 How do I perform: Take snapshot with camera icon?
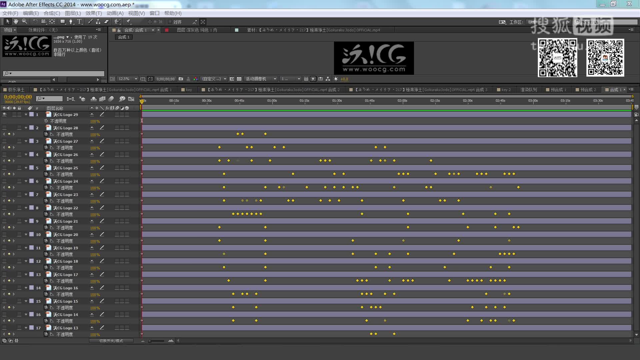[x=181, y=79]
